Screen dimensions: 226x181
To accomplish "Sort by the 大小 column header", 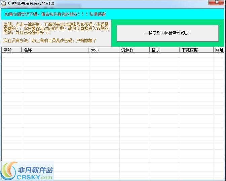I will (104, 50).
